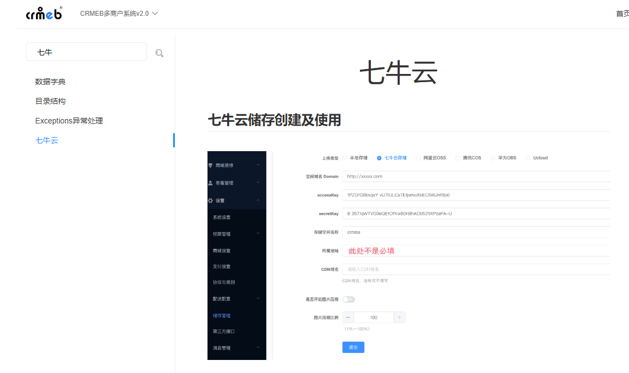Click the 商城装修 menu icon

pyautogui.click(x=210, y=165)
